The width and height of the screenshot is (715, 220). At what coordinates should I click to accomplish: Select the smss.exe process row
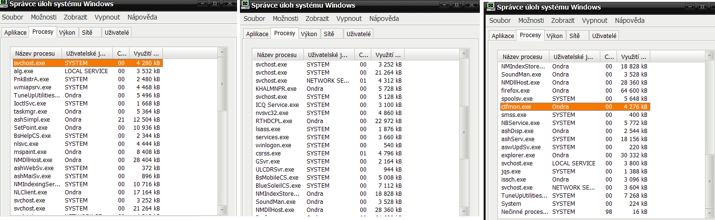[575, 115]
